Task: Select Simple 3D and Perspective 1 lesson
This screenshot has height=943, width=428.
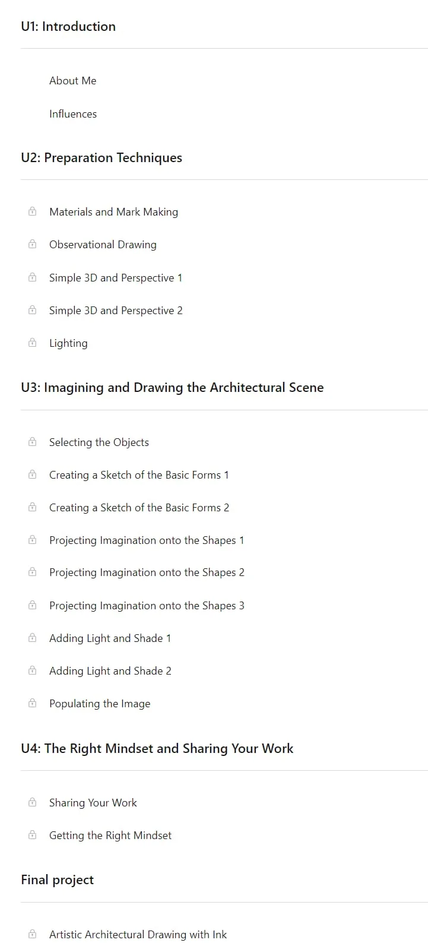Action: tap(116, 278)
